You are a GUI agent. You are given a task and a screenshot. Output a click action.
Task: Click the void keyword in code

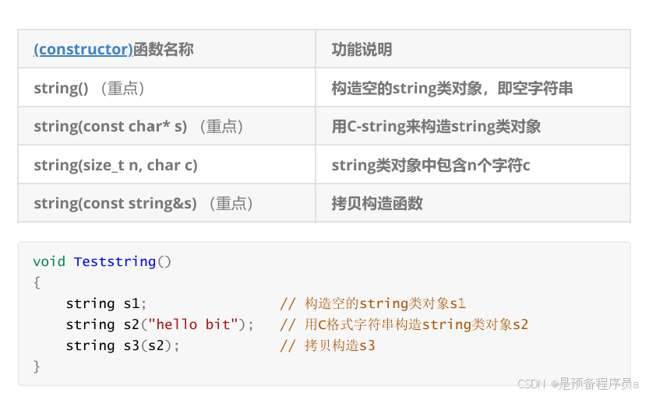coord(49,261)
